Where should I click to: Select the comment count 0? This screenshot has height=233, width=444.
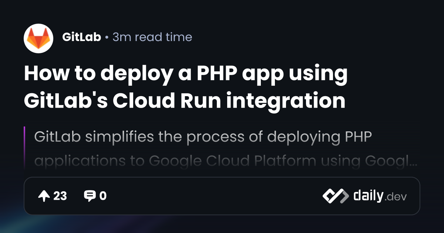(103, 196)
